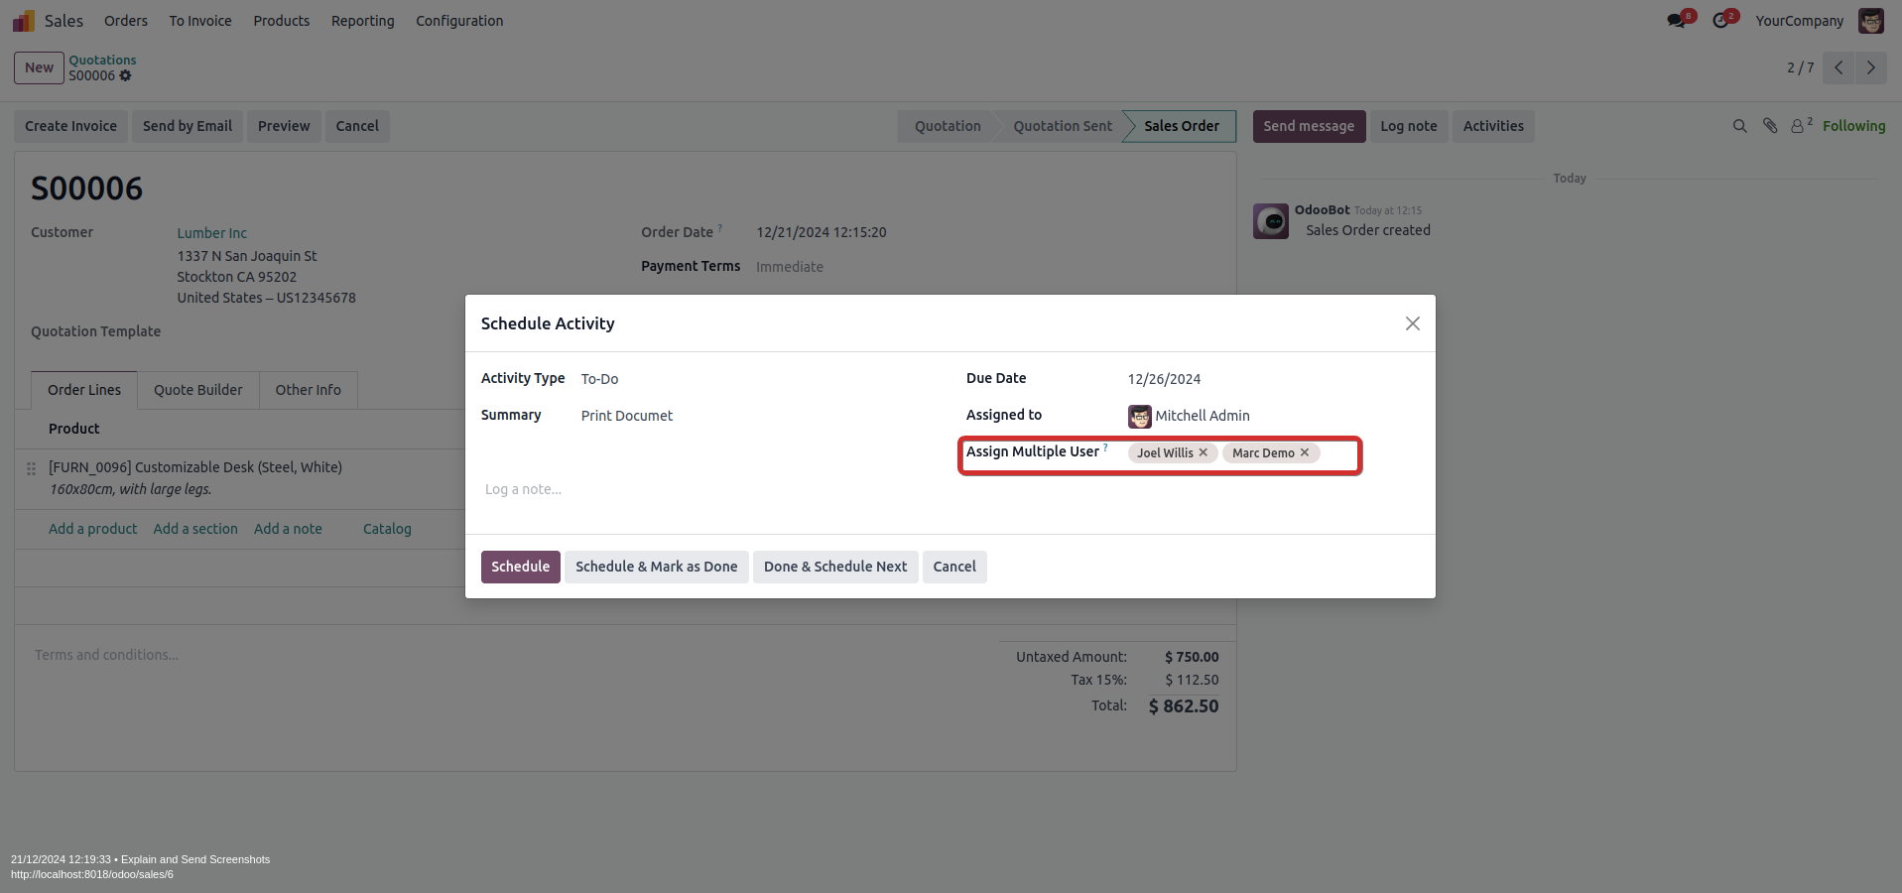This screenshot has height=893, width=1902.
Task: Click the Sales app logo icon
Action: 23,21
